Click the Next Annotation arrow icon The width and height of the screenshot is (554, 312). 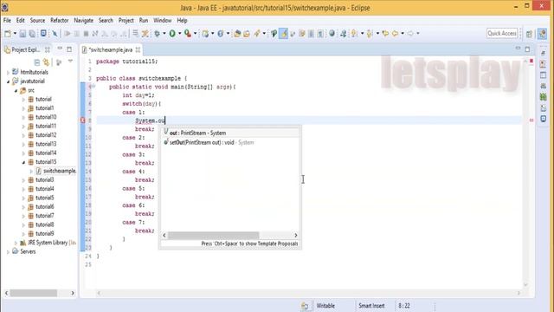pyautogui.click(x=354, y=34)
